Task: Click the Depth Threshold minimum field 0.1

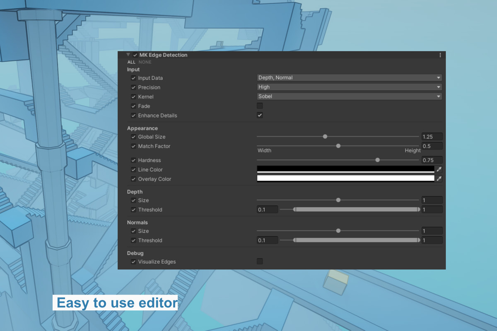Action: point(268,210)
